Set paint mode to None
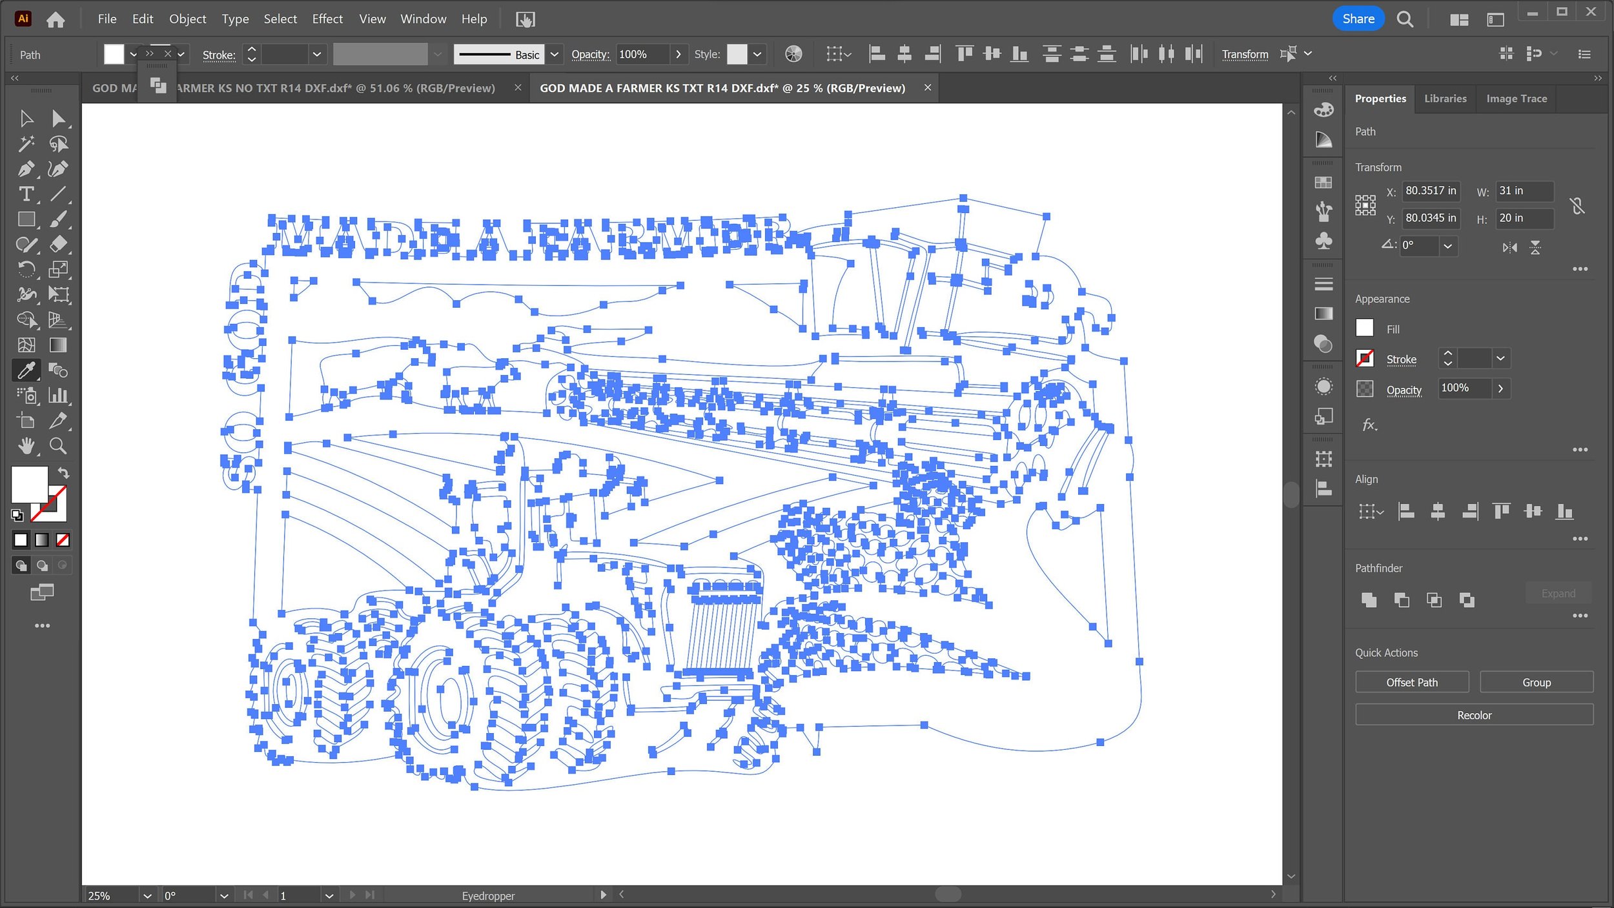The image size is (1614, 908). pyautogui.click(x=63, y=540)
